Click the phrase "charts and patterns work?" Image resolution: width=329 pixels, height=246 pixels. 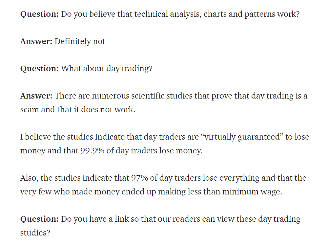pos(252,14)
